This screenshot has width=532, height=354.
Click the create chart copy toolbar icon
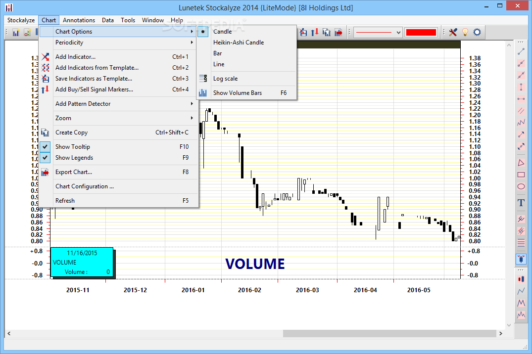327,32
